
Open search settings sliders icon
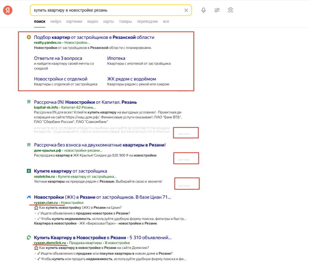tap(217, 10)
